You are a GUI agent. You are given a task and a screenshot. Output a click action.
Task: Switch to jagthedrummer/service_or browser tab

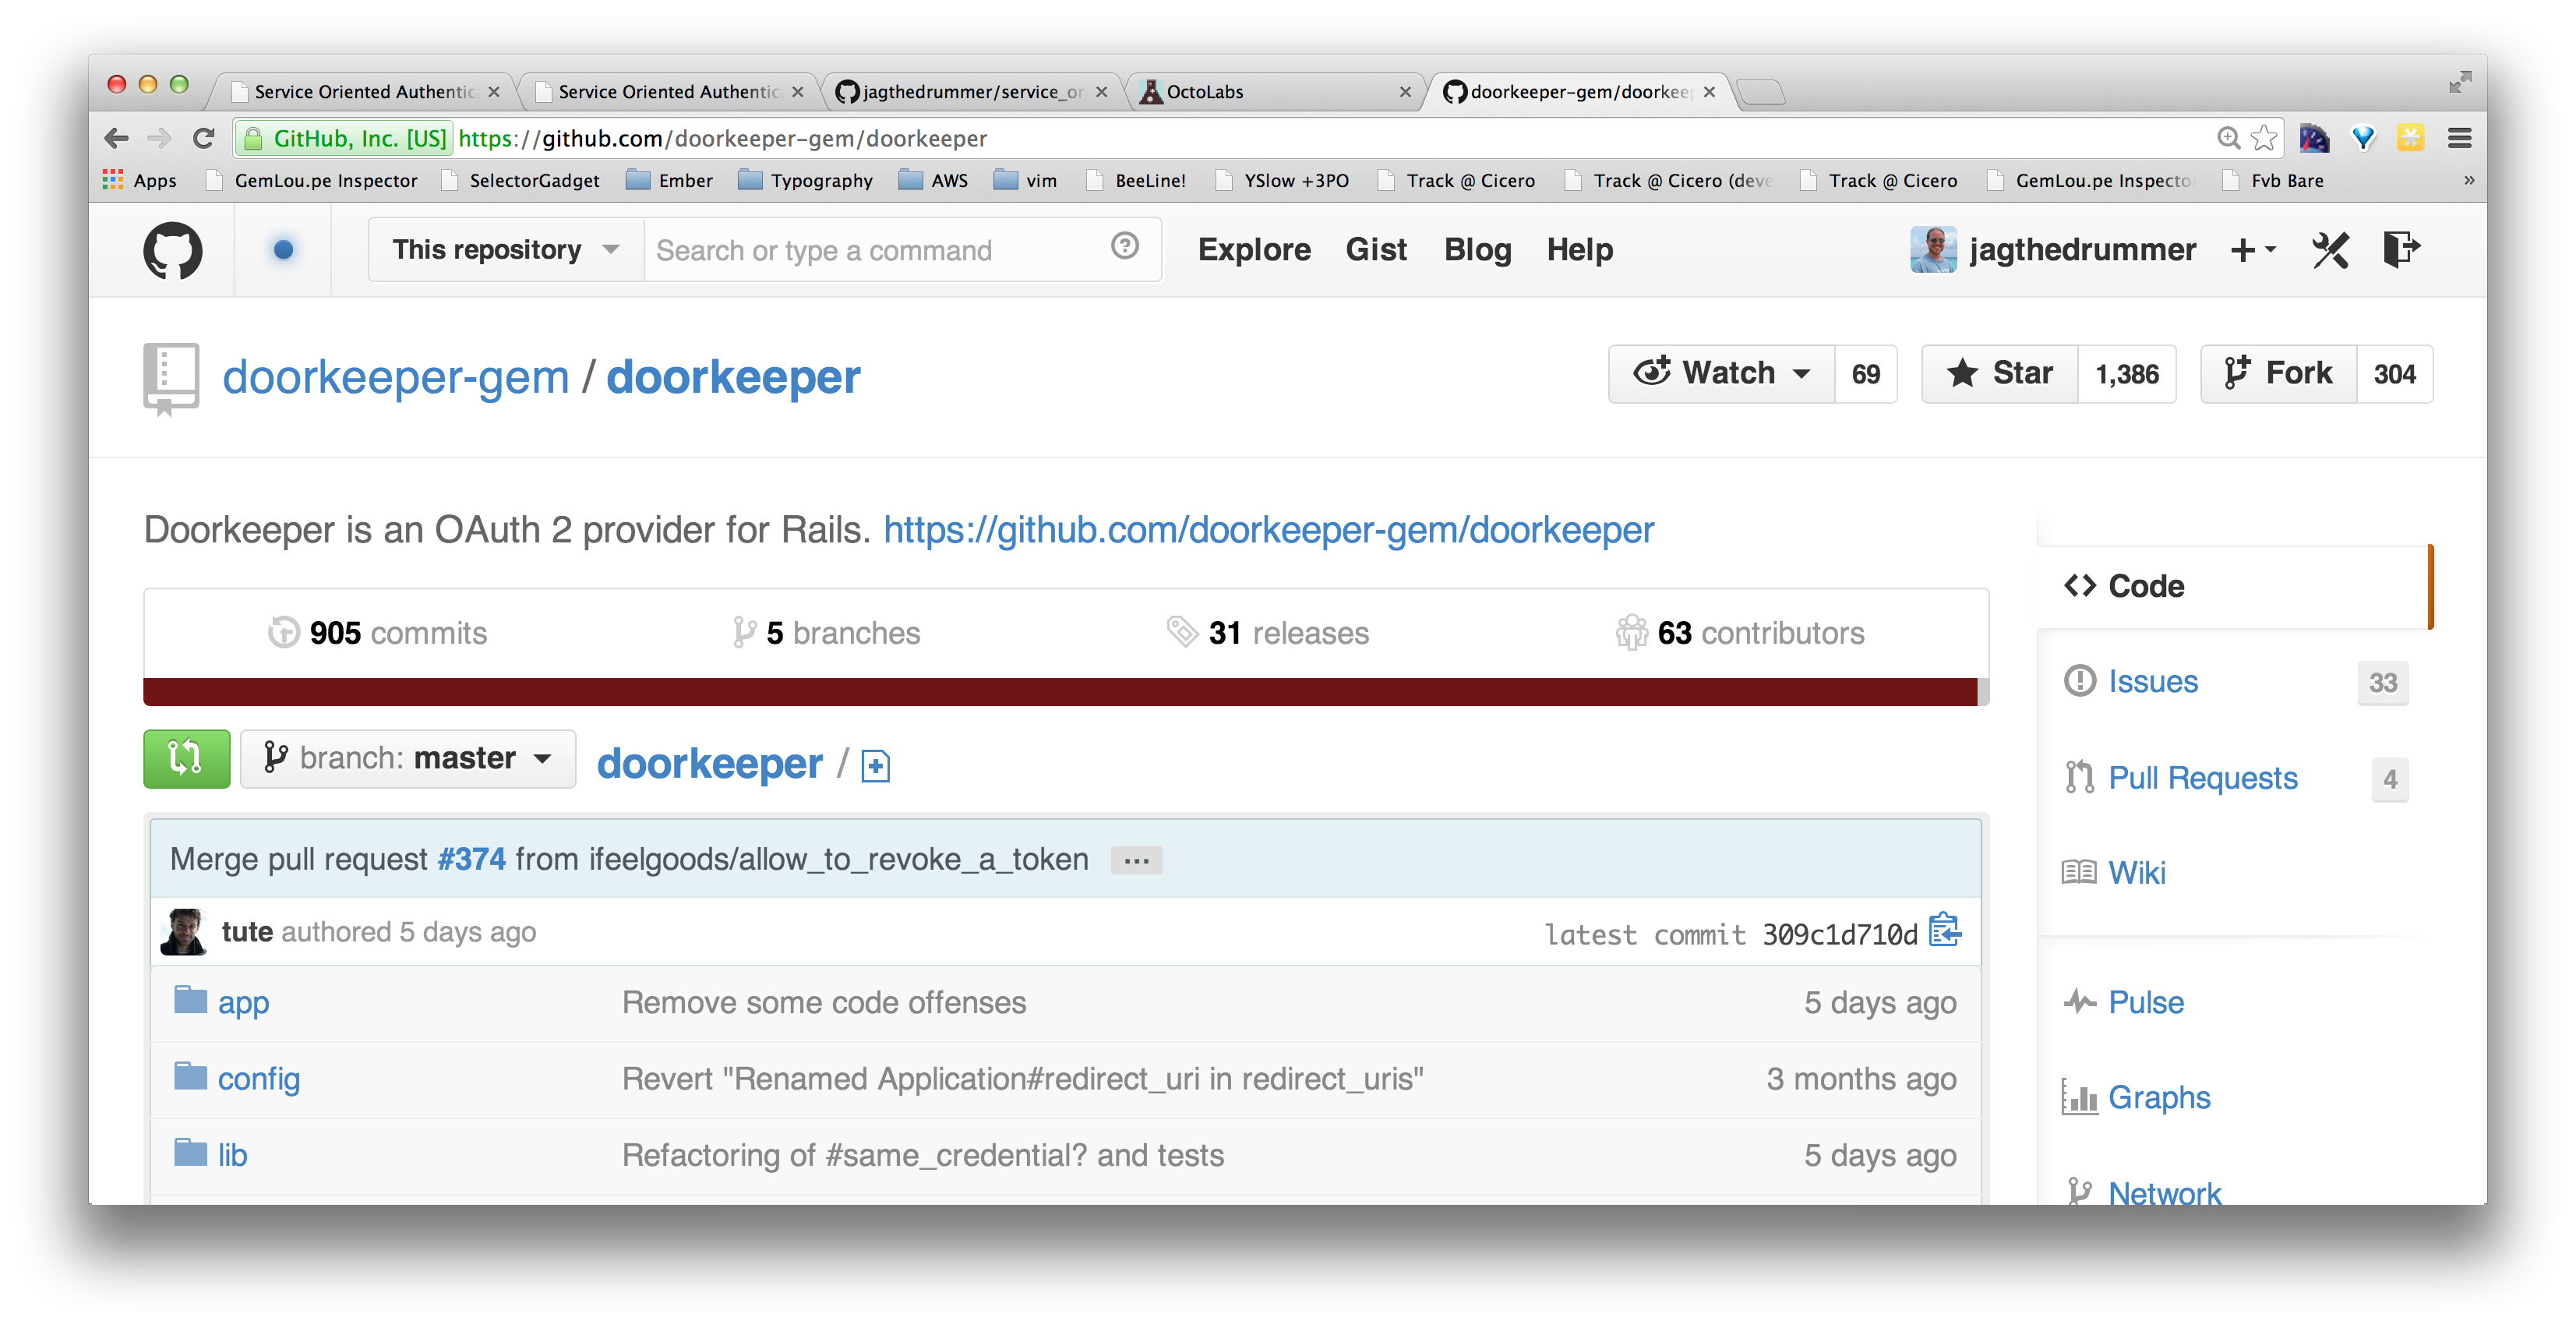[x=970, y=91]
